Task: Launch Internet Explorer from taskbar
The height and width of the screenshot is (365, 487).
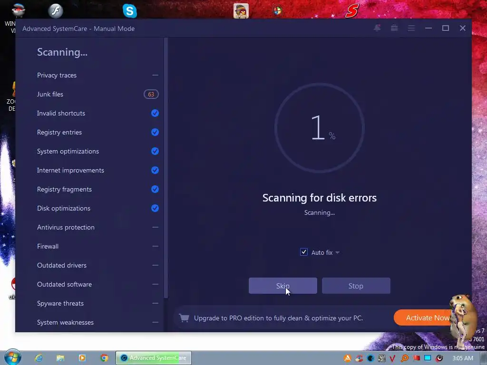Action: [39, 358]
